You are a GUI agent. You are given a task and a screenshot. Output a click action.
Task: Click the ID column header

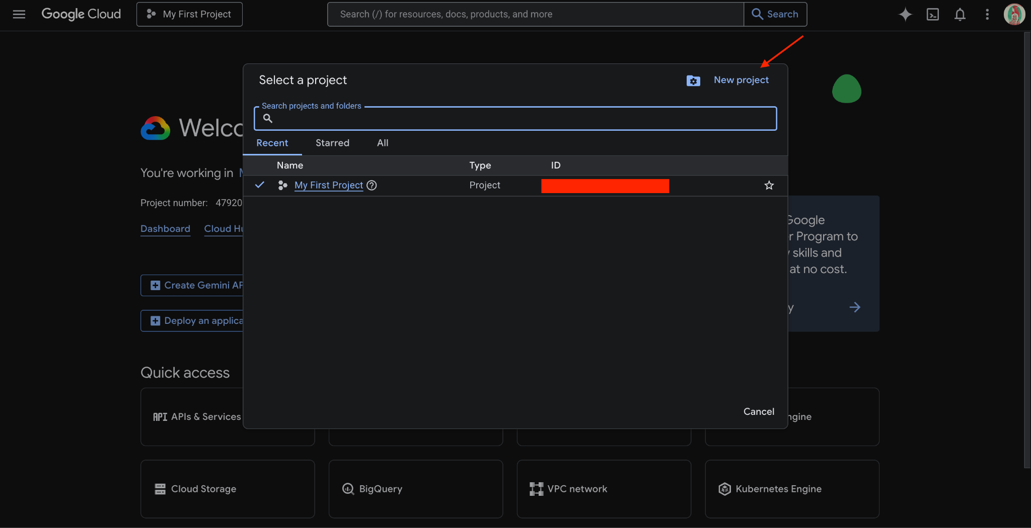click(x=555, y=165)
